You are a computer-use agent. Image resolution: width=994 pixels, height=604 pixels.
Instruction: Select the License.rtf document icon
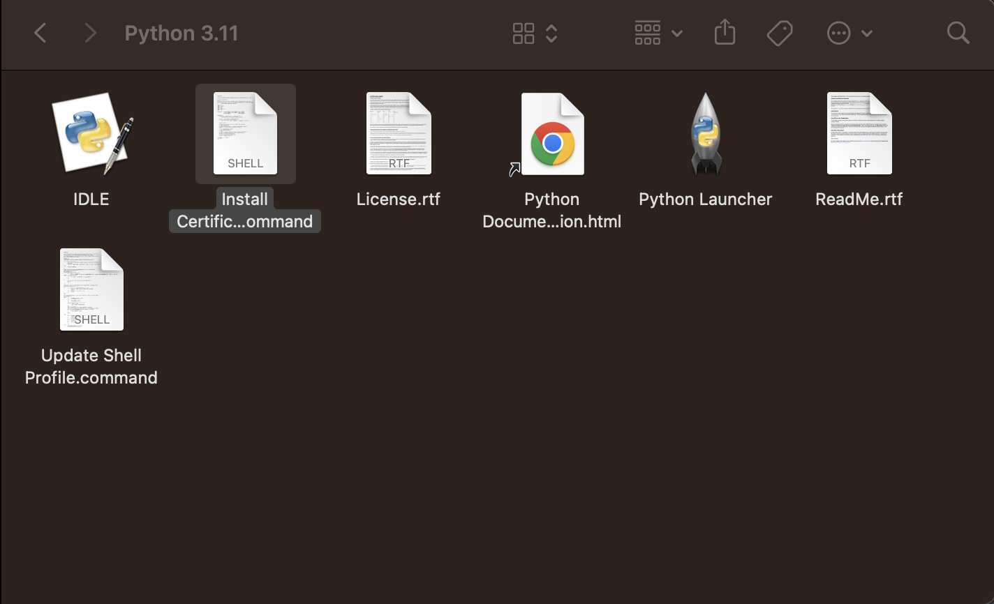pyautogui.click(x=399, y=133)
